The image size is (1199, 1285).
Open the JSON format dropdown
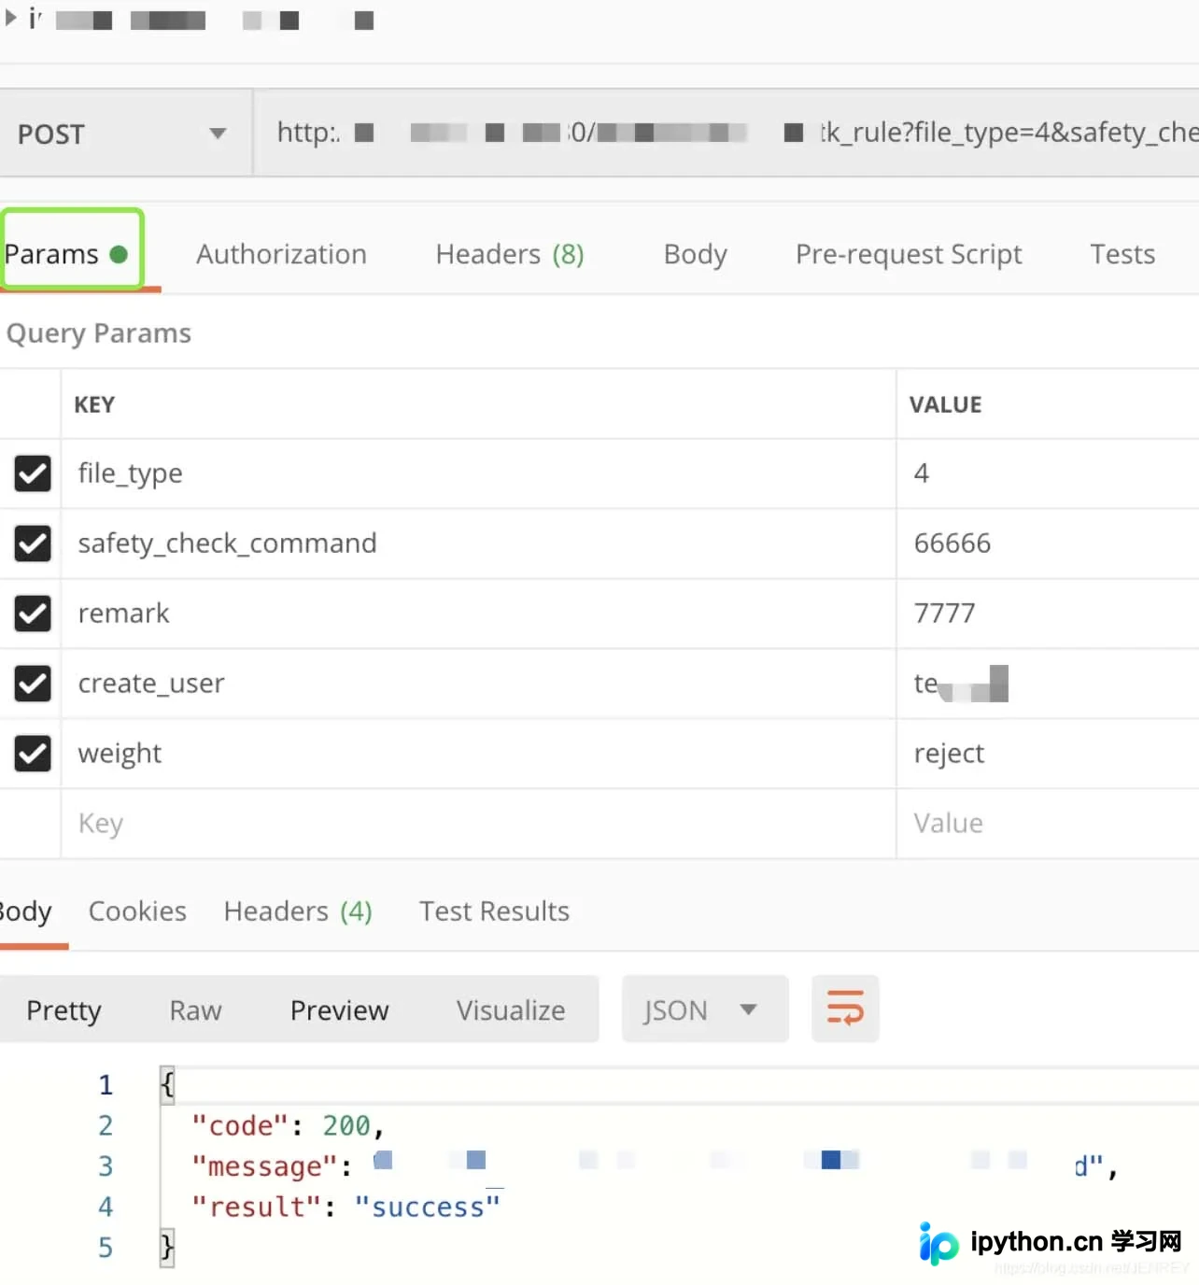pyautogui.click(x=705, y=1009)
